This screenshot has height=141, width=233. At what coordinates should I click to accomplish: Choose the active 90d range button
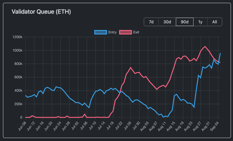pos(185,22)
